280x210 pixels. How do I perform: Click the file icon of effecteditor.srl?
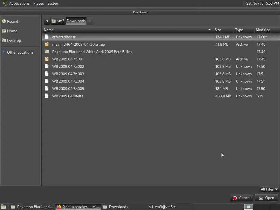47,37
